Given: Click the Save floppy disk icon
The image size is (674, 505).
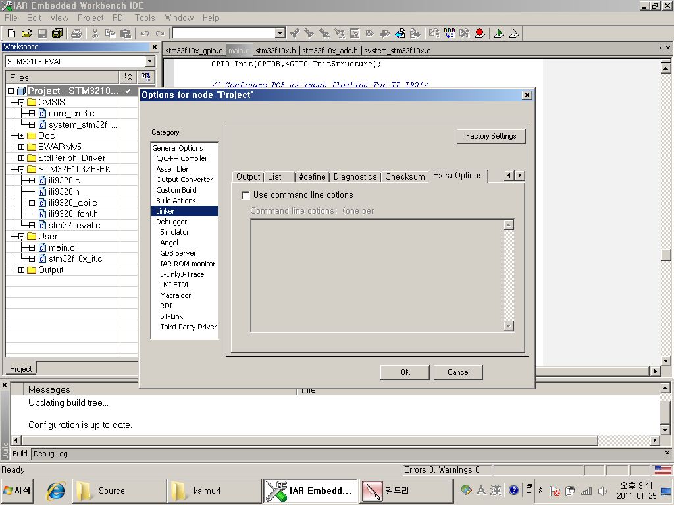Looking at the screenshot, I should pos(42,33).
